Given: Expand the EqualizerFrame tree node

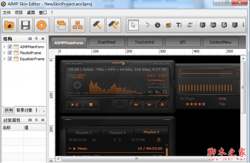Looking at the screenshot, I should [5, 59].
